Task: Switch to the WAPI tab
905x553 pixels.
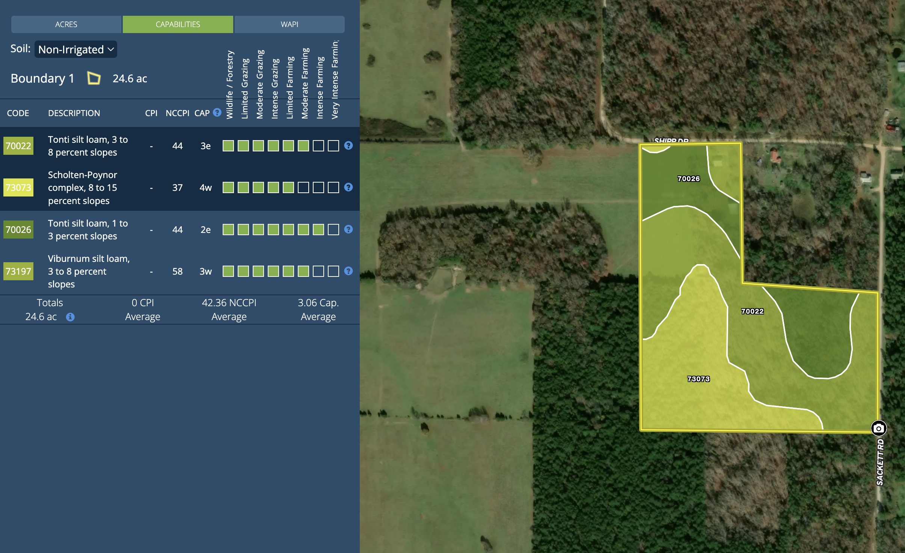Action: tap(289, 24)
